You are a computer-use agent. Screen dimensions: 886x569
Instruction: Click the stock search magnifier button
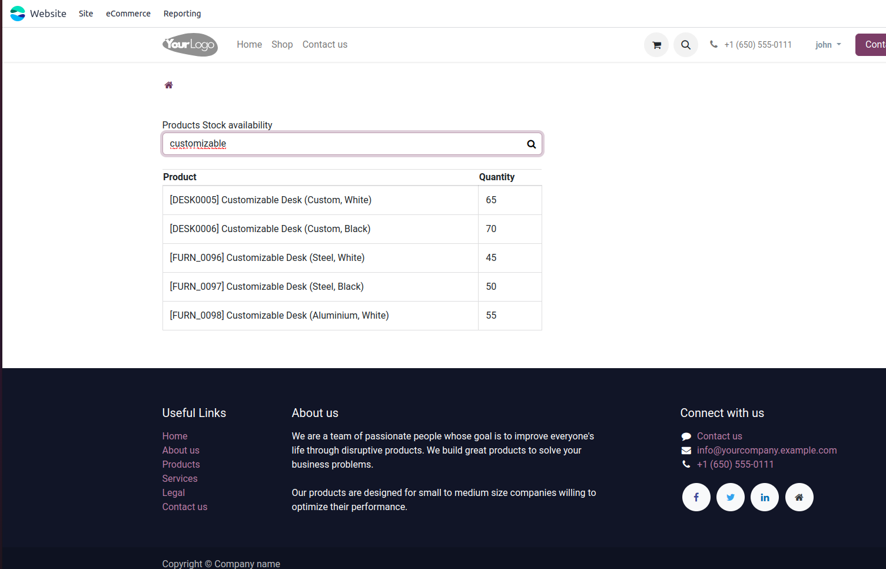click(x=531, y=144)
